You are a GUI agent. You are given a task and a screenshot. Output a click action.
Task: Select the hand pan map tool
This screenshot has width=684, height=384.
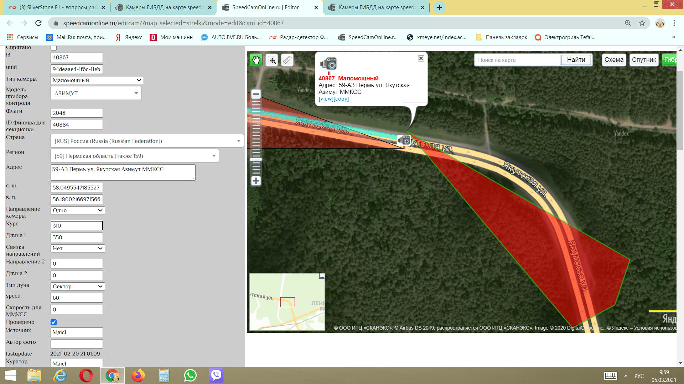[x=256, y=60]
